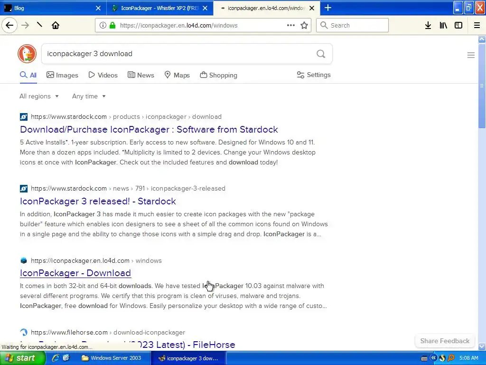Click the stardock.com iconpackager-3-released URL breadcrumb
Screen dimensions: 486x365
click(128, 188)
